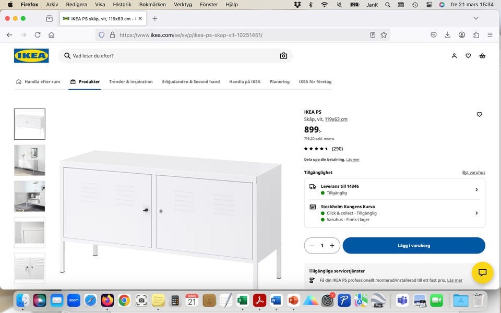Select the Produkter navigation tab

[85, 81]
